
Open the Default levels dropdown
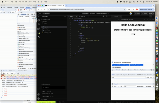[140, 86]
